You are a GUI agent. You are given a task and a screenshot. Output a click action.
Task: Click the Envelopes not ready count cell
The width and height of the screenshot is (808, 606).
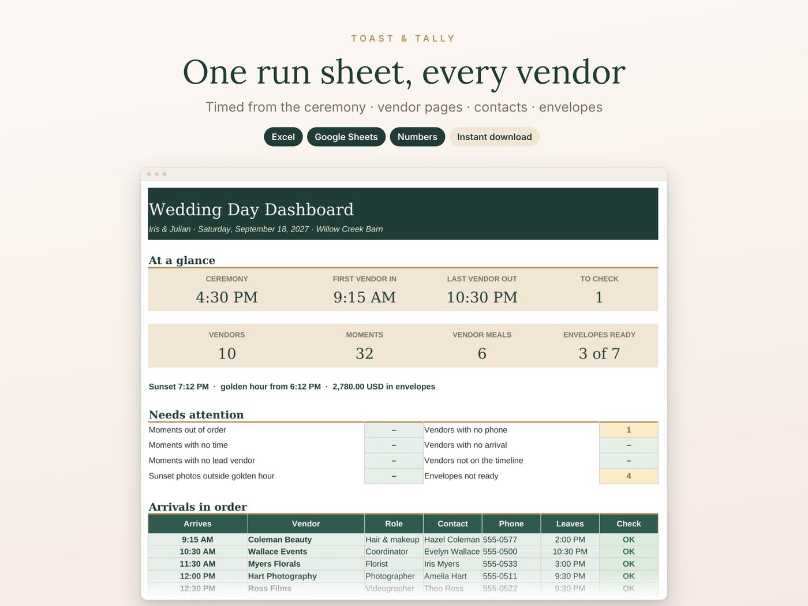click(629, 476)
